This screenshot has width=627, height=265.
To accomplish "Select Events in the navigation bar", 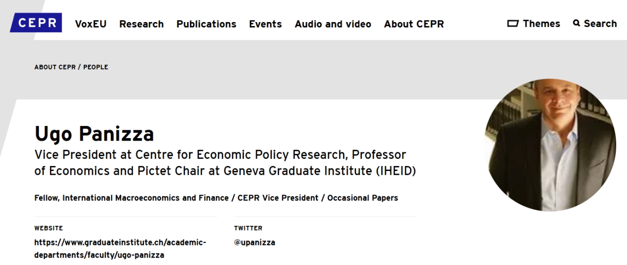I will click(265, 24).
